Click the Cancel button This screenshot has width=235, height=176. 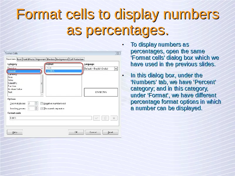pyautogui.click(x=93, y=132)
